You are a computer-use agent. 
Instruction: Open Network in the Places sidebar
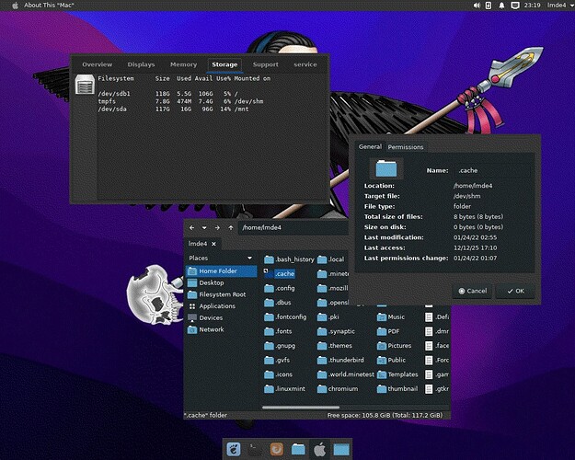pyautogui.click(x=206, y=329)
